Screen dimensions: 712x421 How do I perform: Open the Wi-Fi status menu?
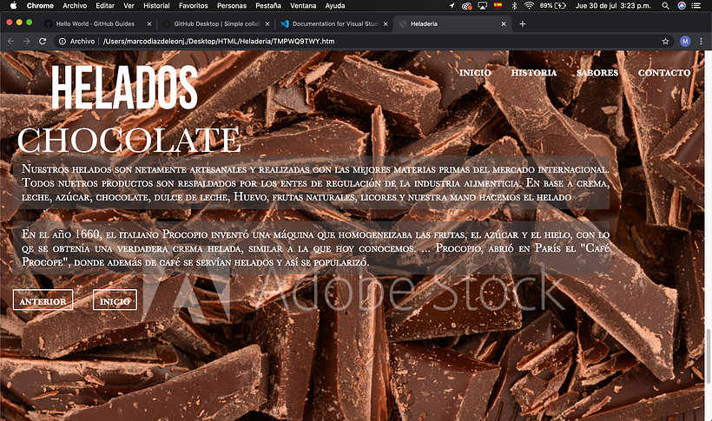(x=529, y=5)
